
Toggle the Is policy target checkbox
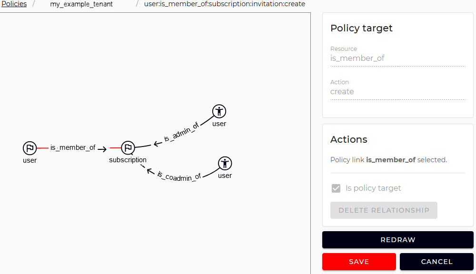pos(336,188)
